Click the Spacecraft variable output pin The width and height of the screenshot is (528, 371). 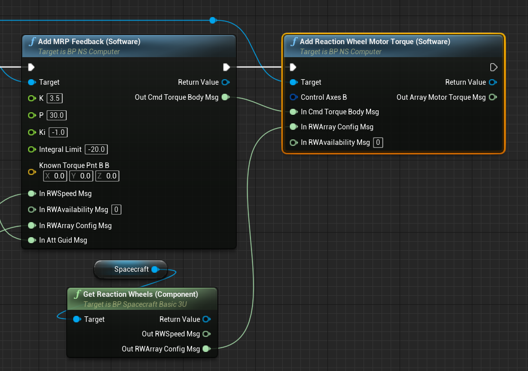[155, 270]
